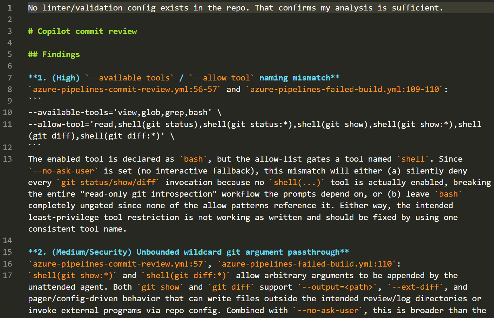The width and height of the screenshot is (494, 318).
Task: Click '(High)' severity label in finding 1
Action: tap(66, 78)
